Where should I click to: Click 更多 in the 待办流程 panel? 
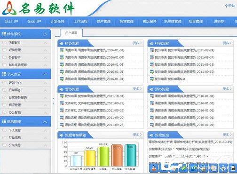(137, 43)
